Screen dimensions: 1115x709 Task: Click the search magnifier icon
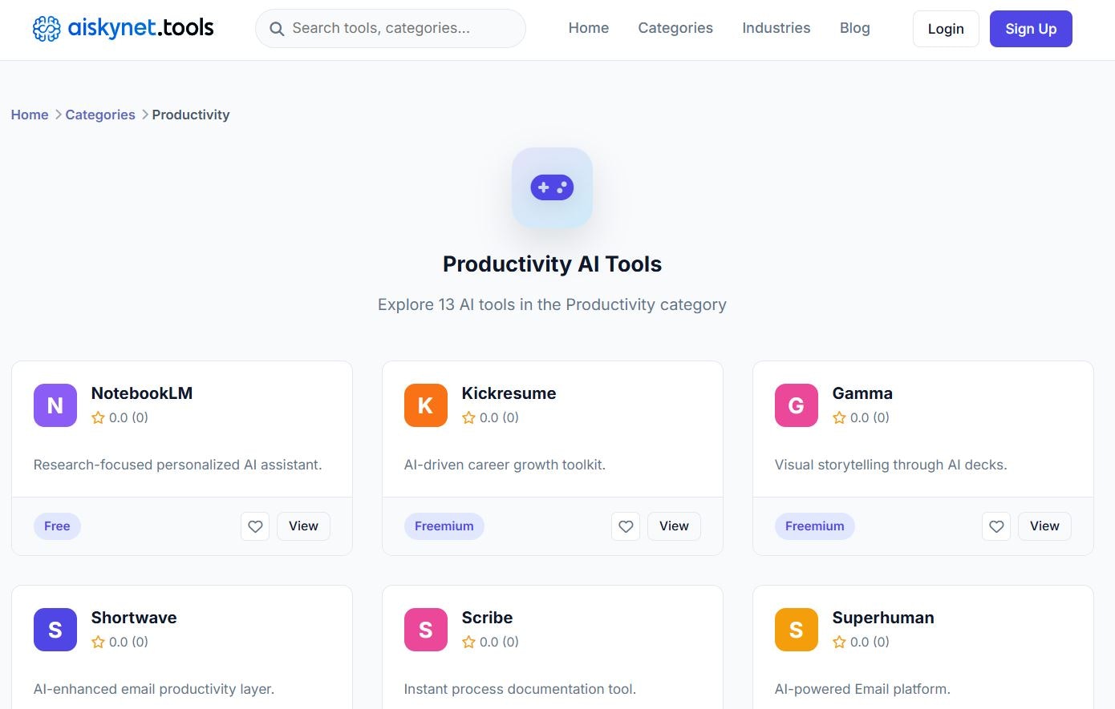tap(277, 28)
